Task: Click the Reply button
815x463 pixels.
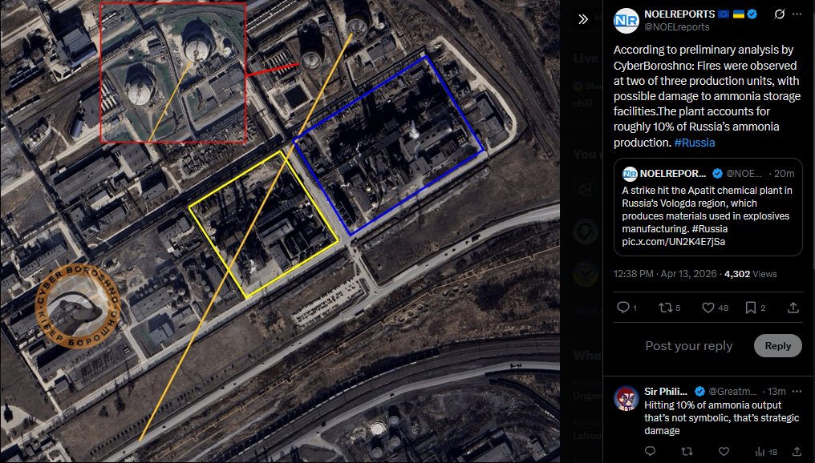Action: click(x=777, y=346)
